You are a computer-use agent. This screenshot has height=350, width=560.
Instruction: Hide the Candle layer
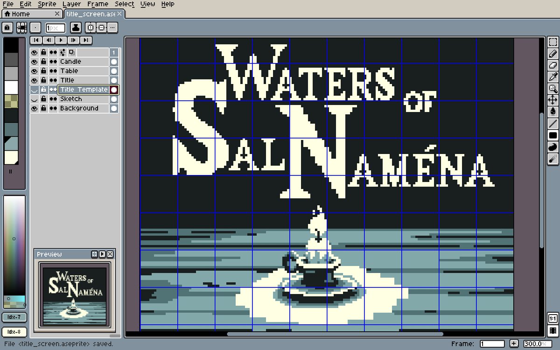pyautogui.click(x=34, y=62)
